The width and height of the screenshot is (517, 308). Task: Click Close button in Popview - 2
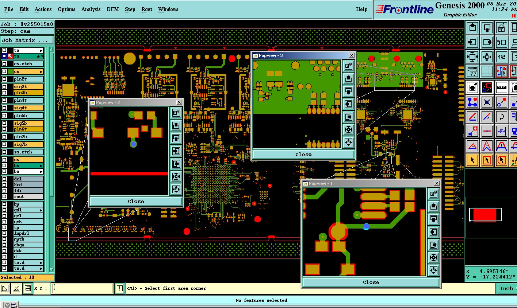point(136,201)
